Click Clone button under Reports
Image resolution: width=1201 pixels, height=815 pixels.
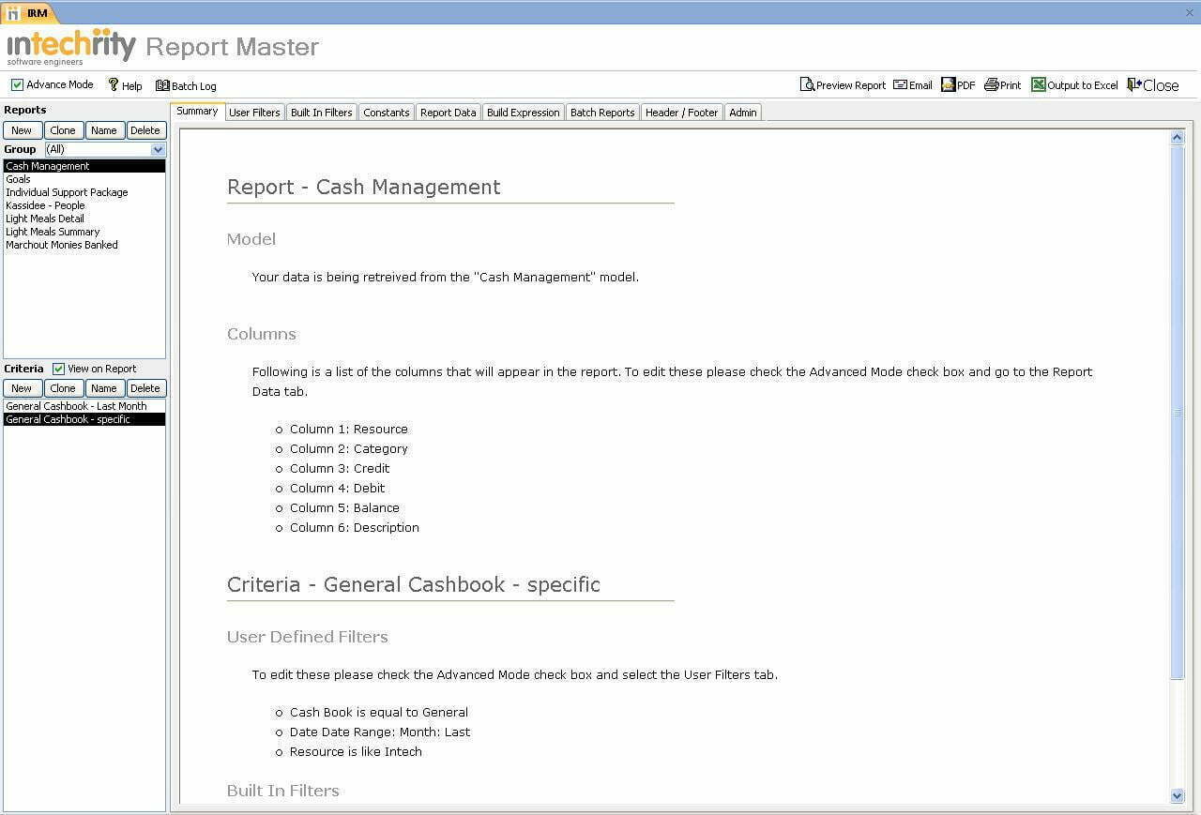pos(63,130)
